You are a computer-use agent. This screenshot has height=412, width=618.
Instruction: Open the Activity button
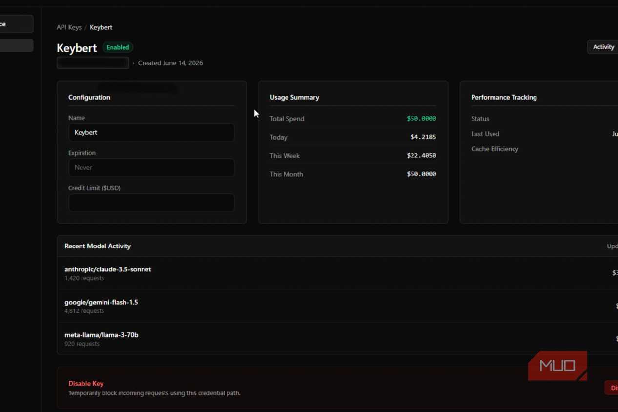pos(603,47)
